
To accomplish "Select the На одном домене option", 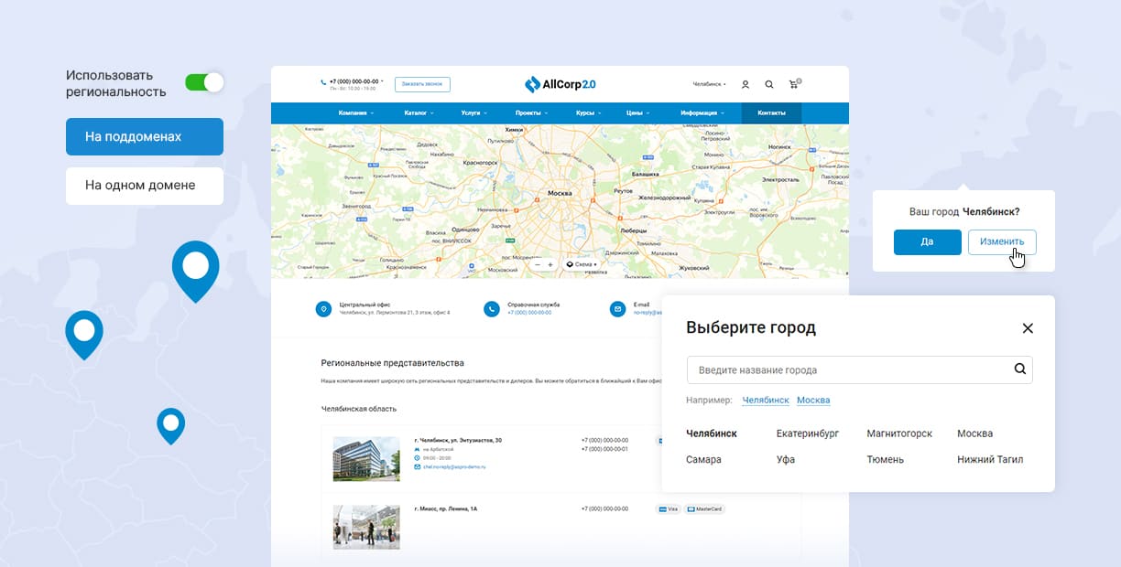I will pyautogui.click(x=144, y=186).
